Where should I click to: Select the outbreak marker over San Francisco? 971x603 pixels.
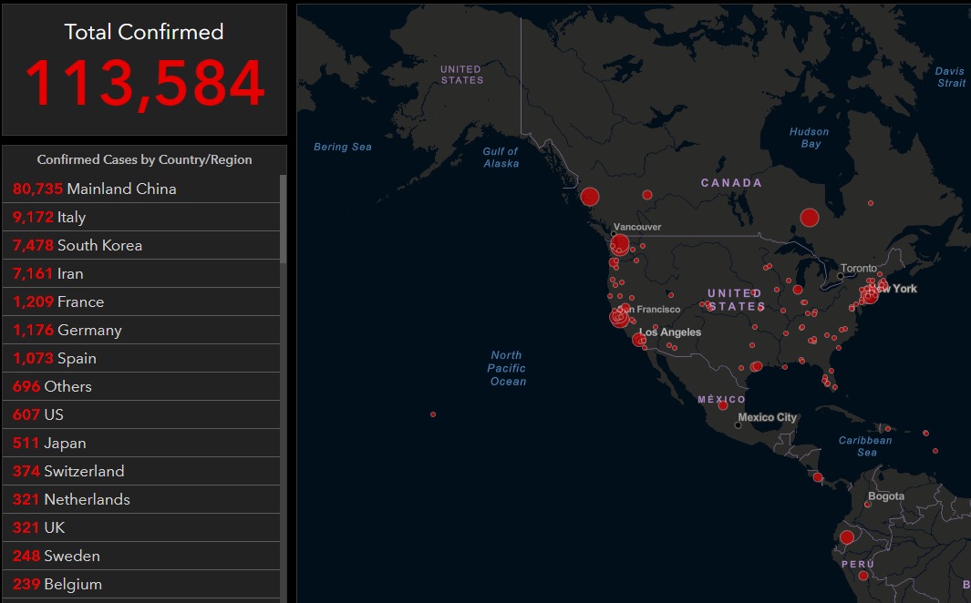point(618,317)
